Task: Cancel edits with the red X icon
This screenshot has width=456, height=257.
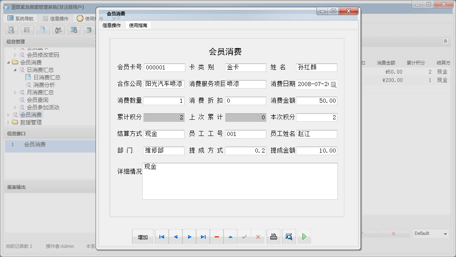Action: click(258, 236)
